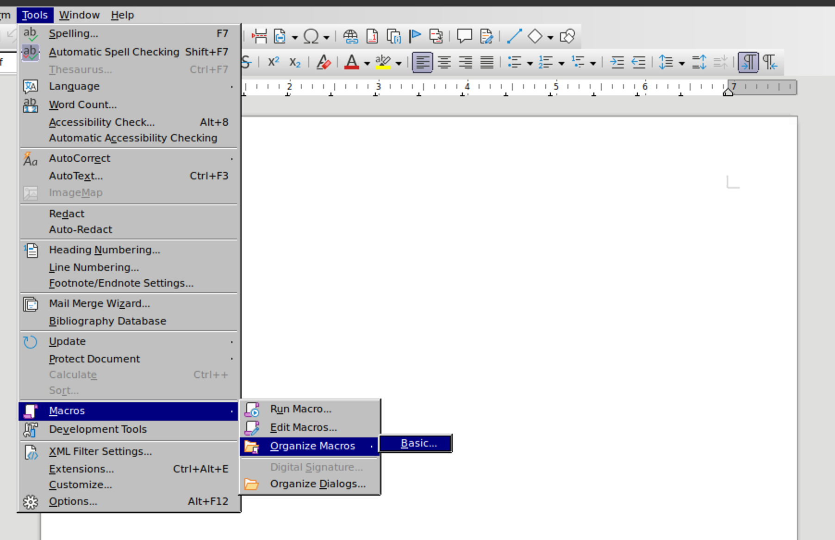
Task: Apply the red font color button
Action: point(352,62)
